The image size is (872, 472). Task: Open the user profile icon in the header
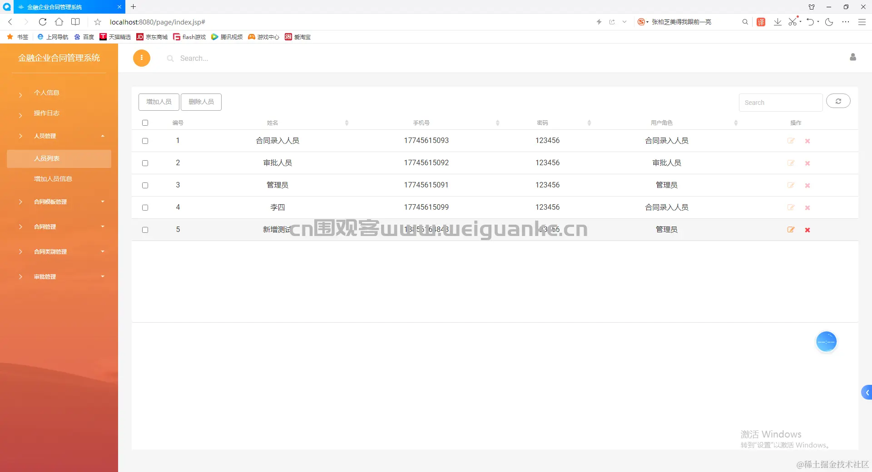[x=852, y=57]
